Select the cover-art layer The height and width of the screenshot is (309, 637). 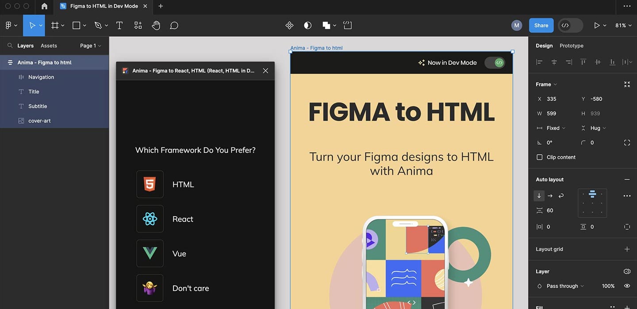pyautogui.click(x=41, y=120)
